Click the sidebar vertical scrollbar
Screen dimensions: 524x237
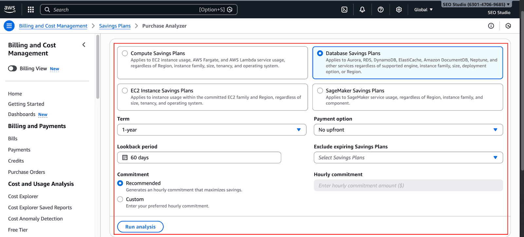[x=98, y=67]
